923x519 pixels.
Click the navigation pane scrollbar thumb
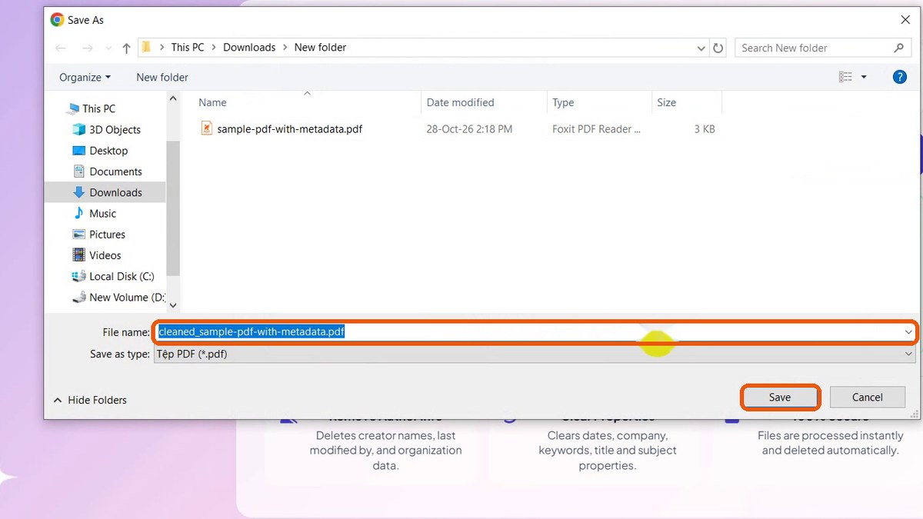(173, 208)
